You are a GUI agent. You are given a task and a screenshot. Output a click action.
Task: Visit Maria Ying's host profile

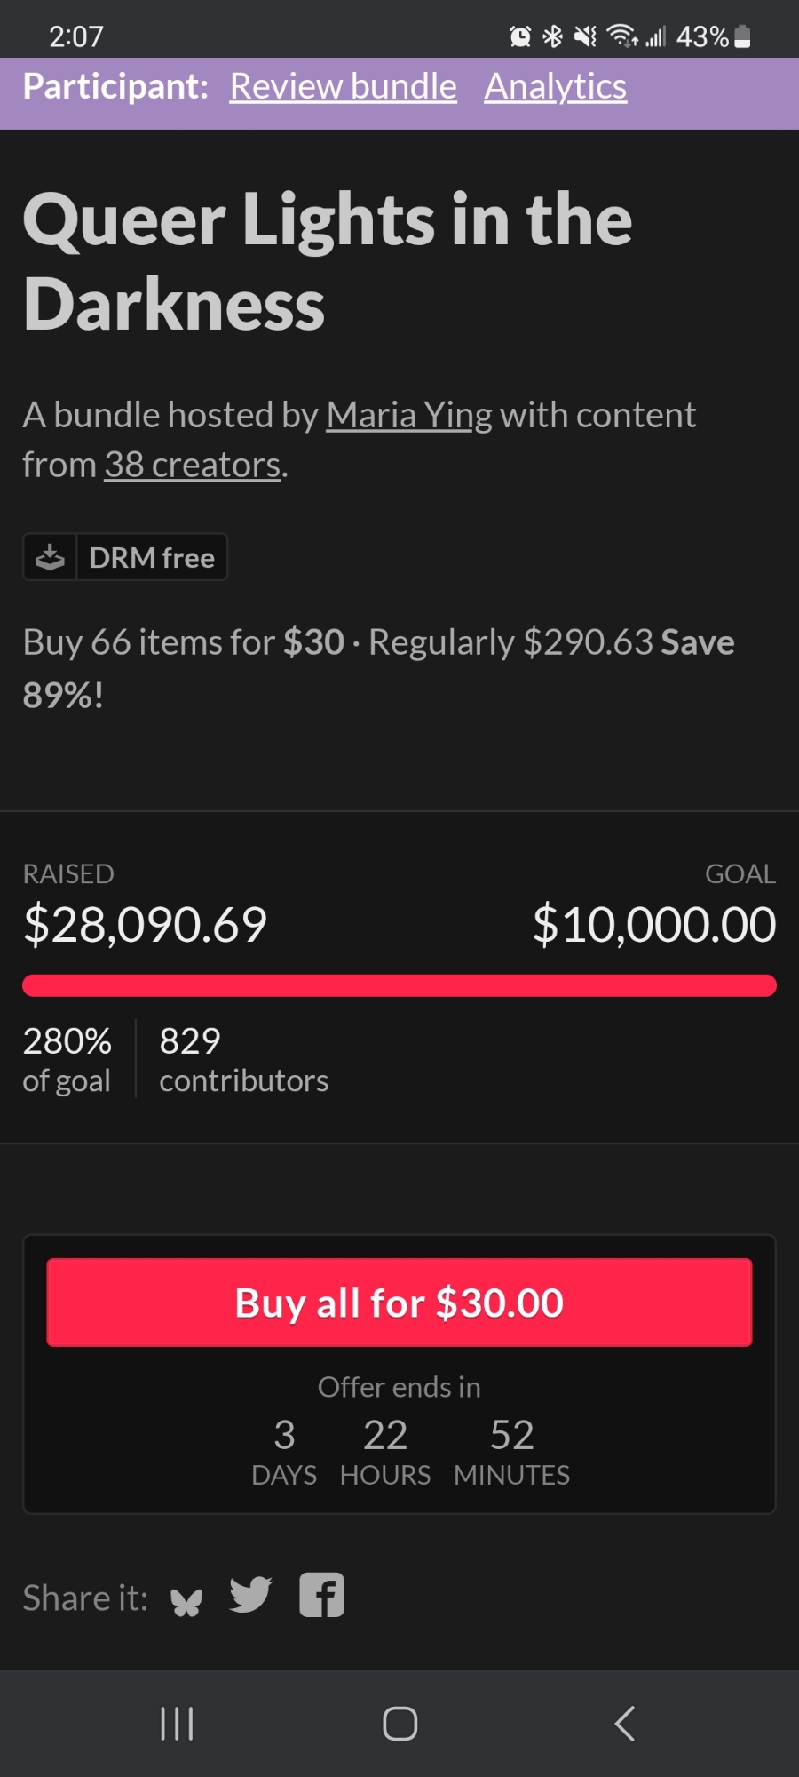(409, 415)
